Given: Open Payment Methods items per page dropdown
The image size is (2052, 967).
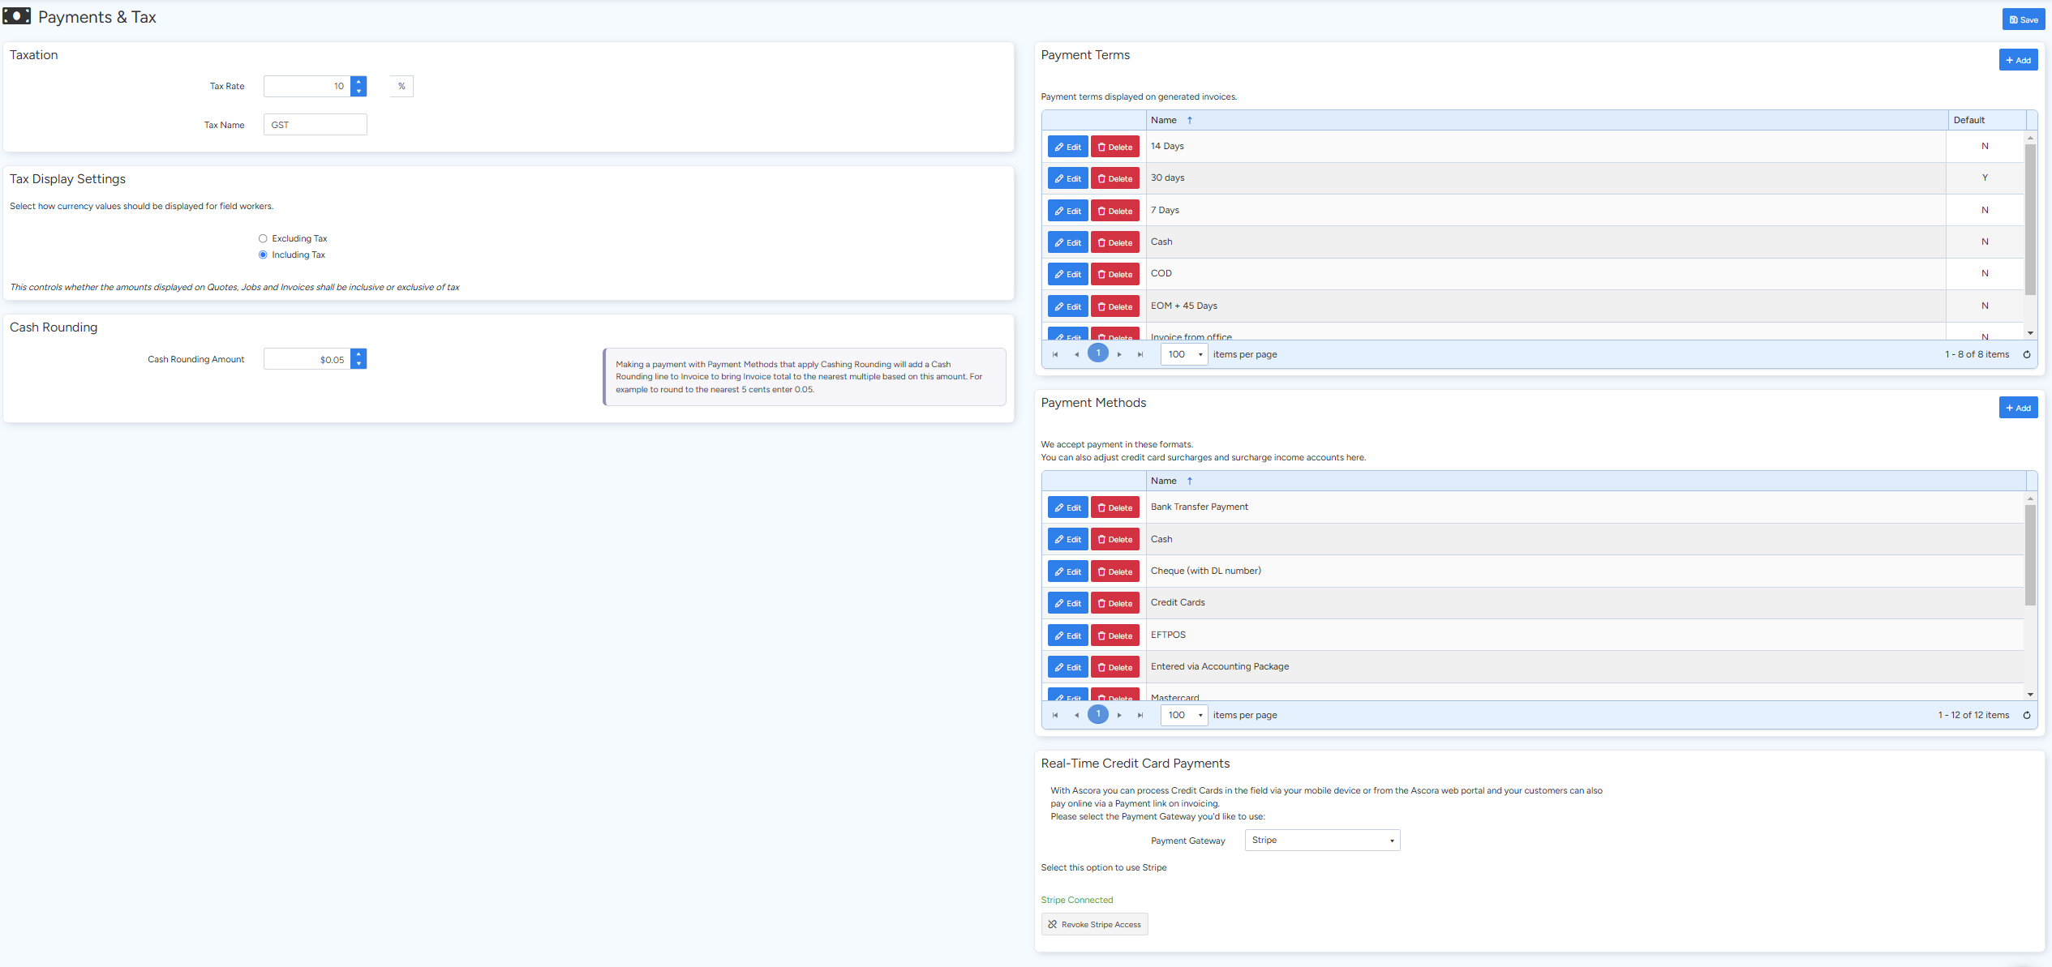Looking at the screenshot, I should pos(1184,715).
